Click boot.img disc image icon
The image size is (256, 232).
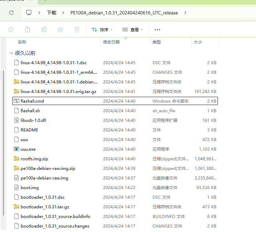(16, 188)
